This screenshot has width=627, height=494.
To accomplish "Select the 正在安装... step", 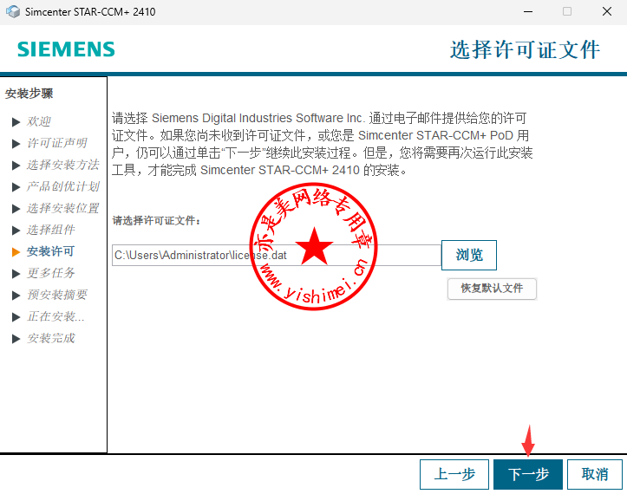I will pos(56,316).
